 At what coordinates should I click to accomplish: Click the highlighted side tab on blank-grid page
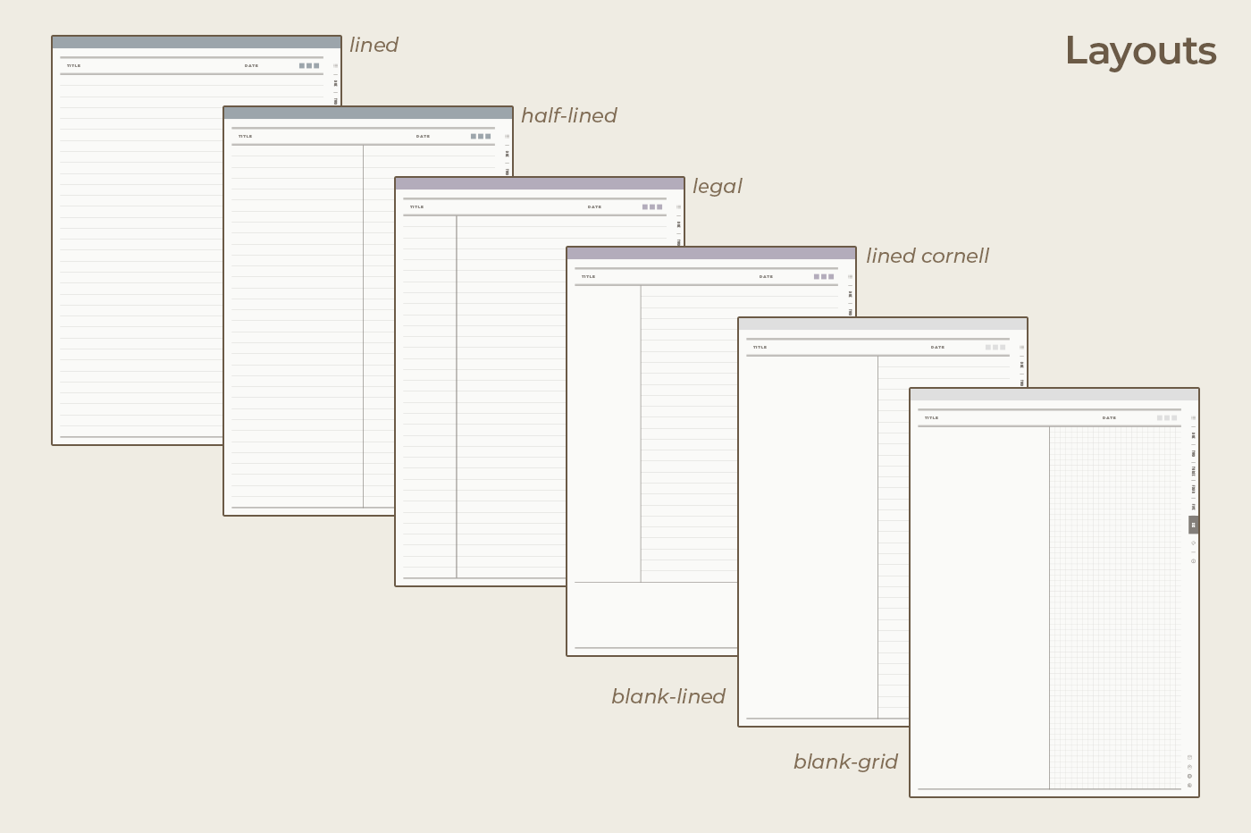coord(1193,525)
